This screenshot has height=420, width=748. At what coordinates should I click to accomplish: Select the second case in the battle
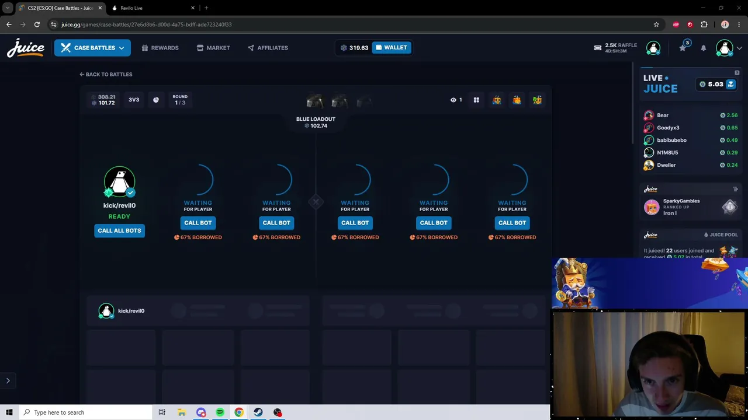pos(339,101)
